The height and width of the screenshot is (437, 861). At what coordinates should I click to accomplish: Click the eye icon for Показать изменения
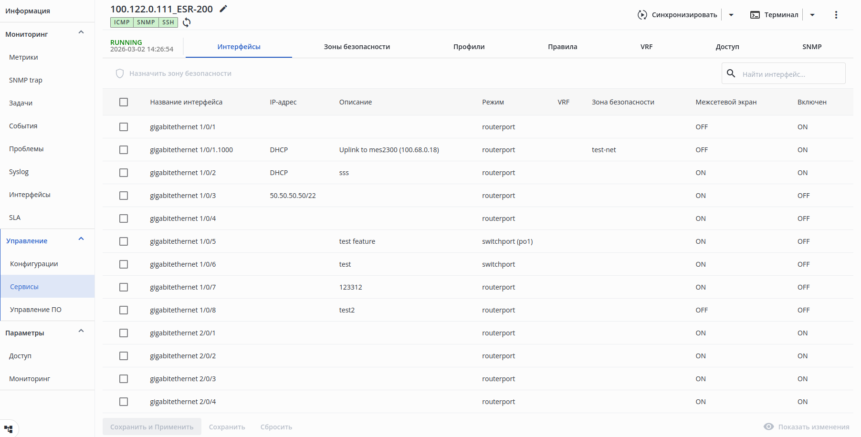click(x=769, y=427)
